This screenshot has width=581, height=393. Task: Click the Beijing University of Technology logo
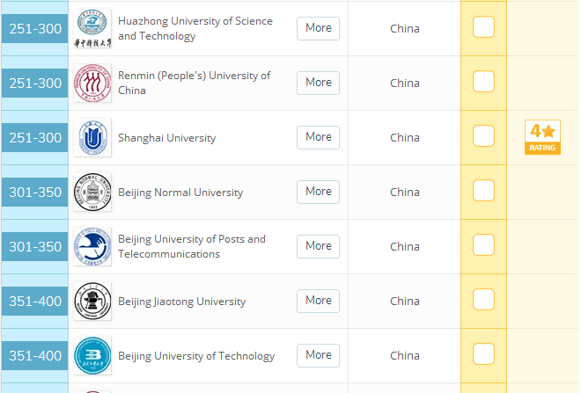[92, 356]
